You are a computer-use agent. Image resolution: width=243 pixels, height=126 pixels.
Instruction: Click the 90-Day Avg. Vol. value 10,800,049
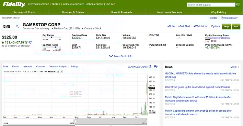pyautogui.click(x=129, y=48)
